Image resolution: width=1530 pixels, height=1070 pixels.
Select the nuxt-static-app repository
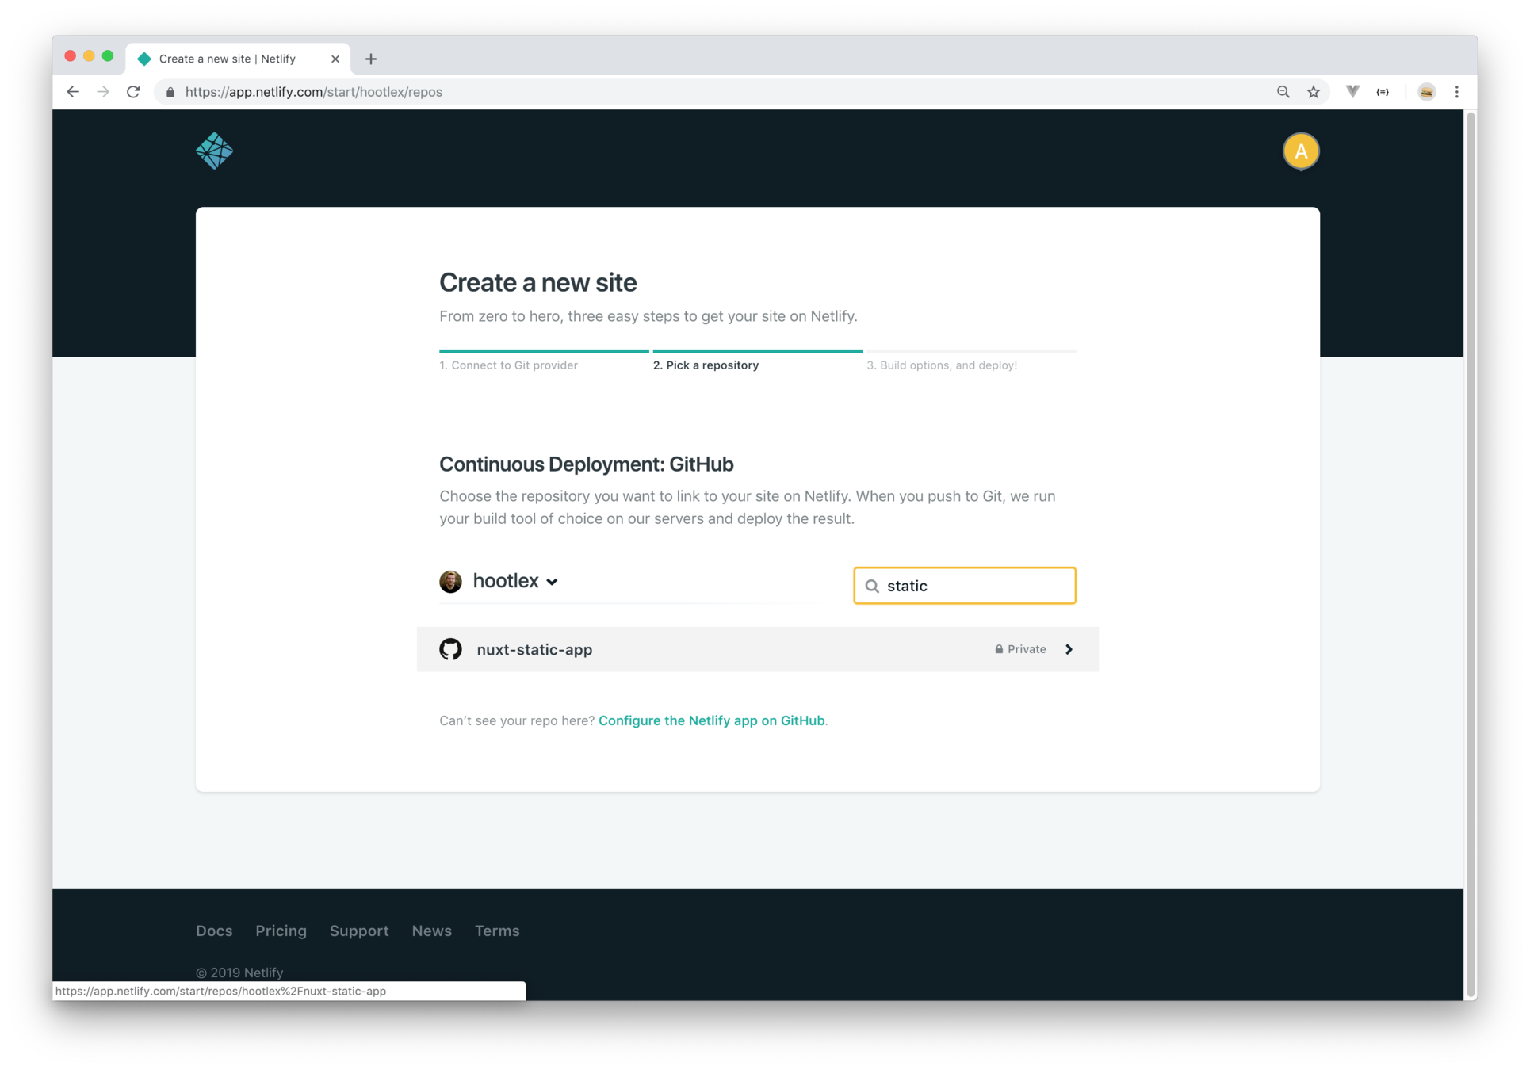[x=534, y=649]
